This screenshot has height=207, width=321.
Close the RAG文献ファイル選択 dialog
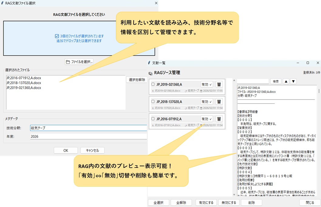(156, 3)
